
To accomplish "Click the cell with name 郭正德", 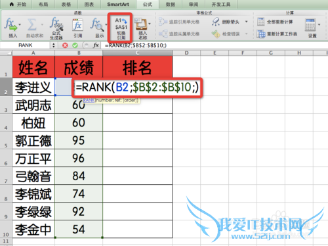I will [x=33, y=140].
